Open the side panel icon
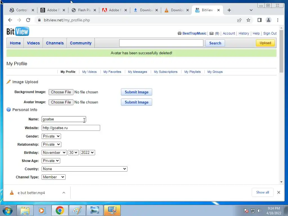This screenshot has width=288, height=216. [260, 20]
